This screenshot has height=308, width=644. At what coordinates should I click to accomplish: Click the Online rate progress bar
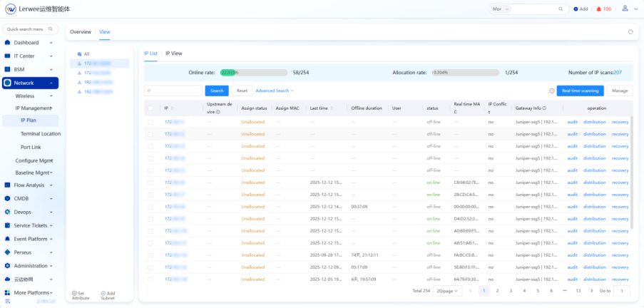tap(253, 72)
